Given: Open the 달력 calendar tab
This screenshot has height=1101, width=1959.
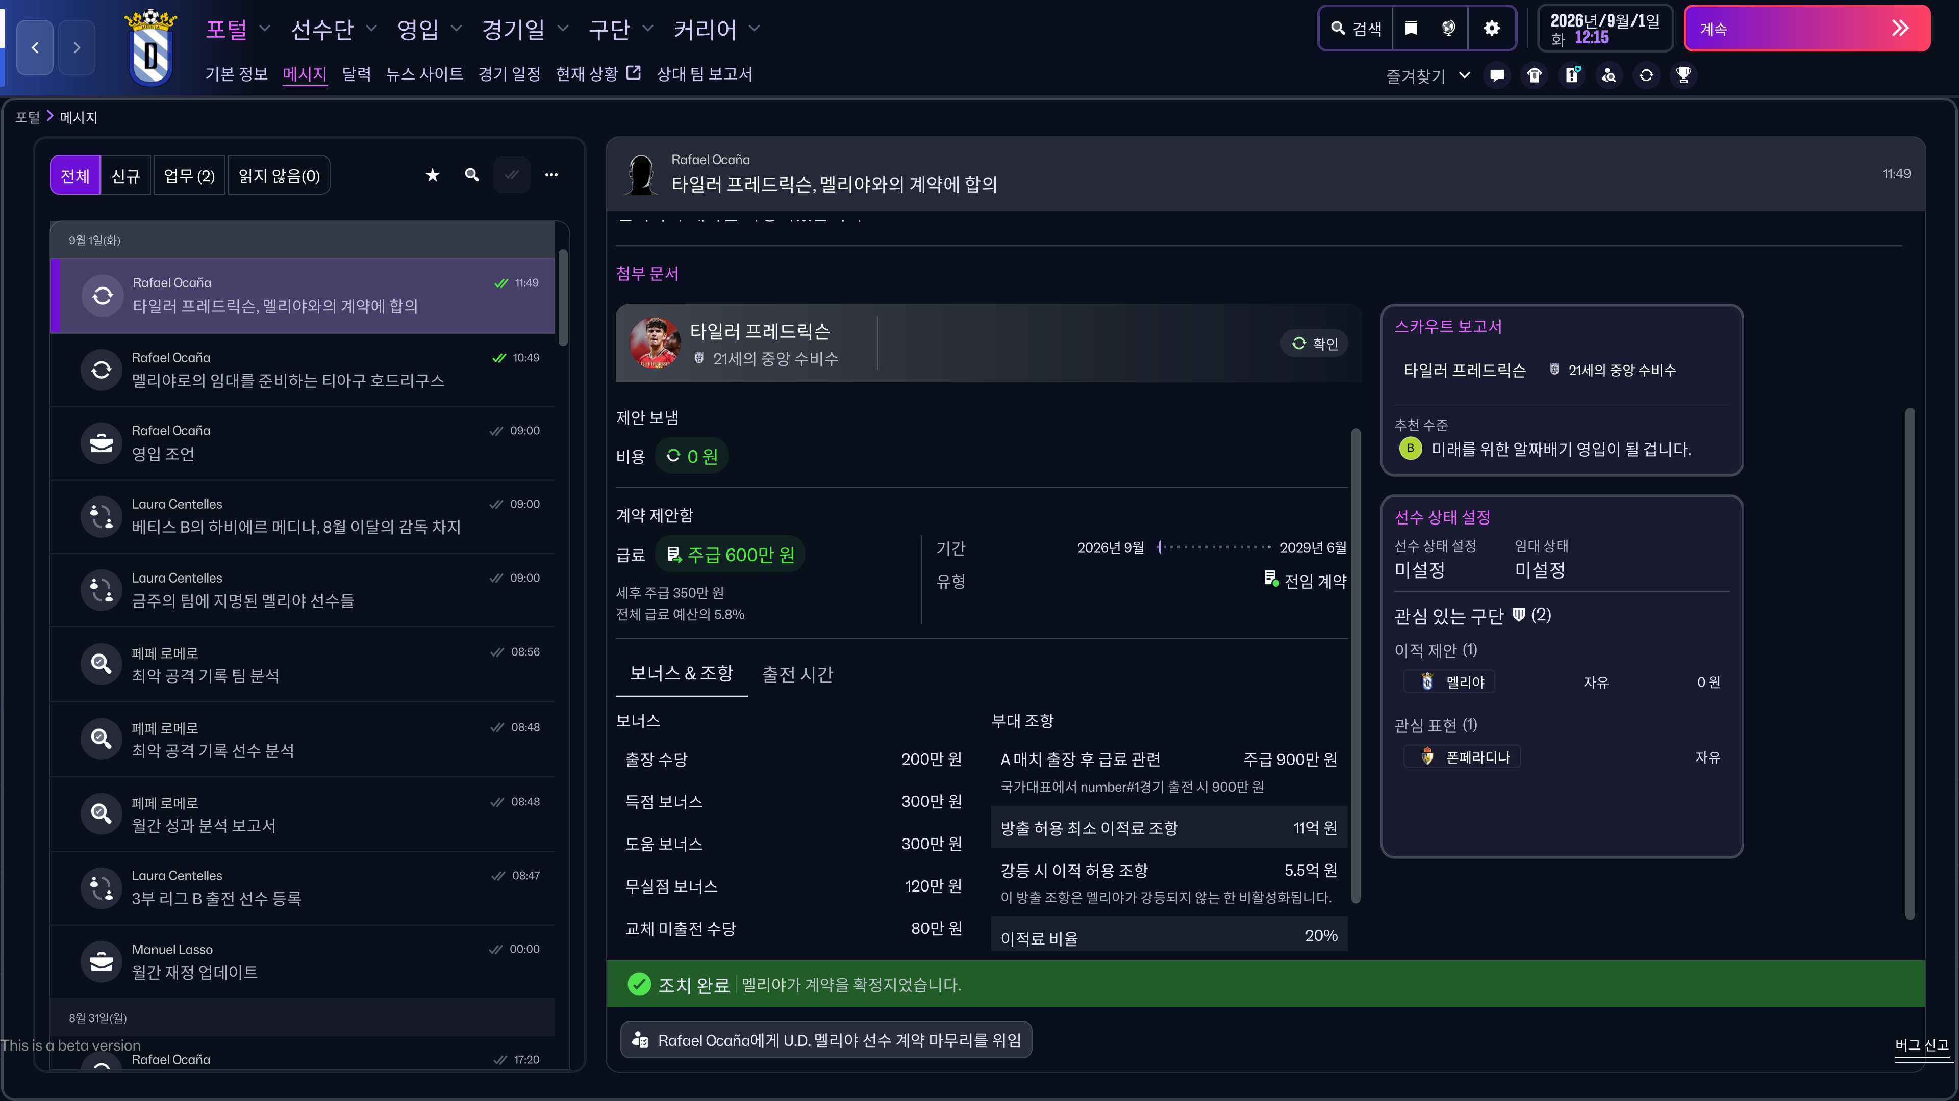Looking at the screenshot, I should pos(356,74).
